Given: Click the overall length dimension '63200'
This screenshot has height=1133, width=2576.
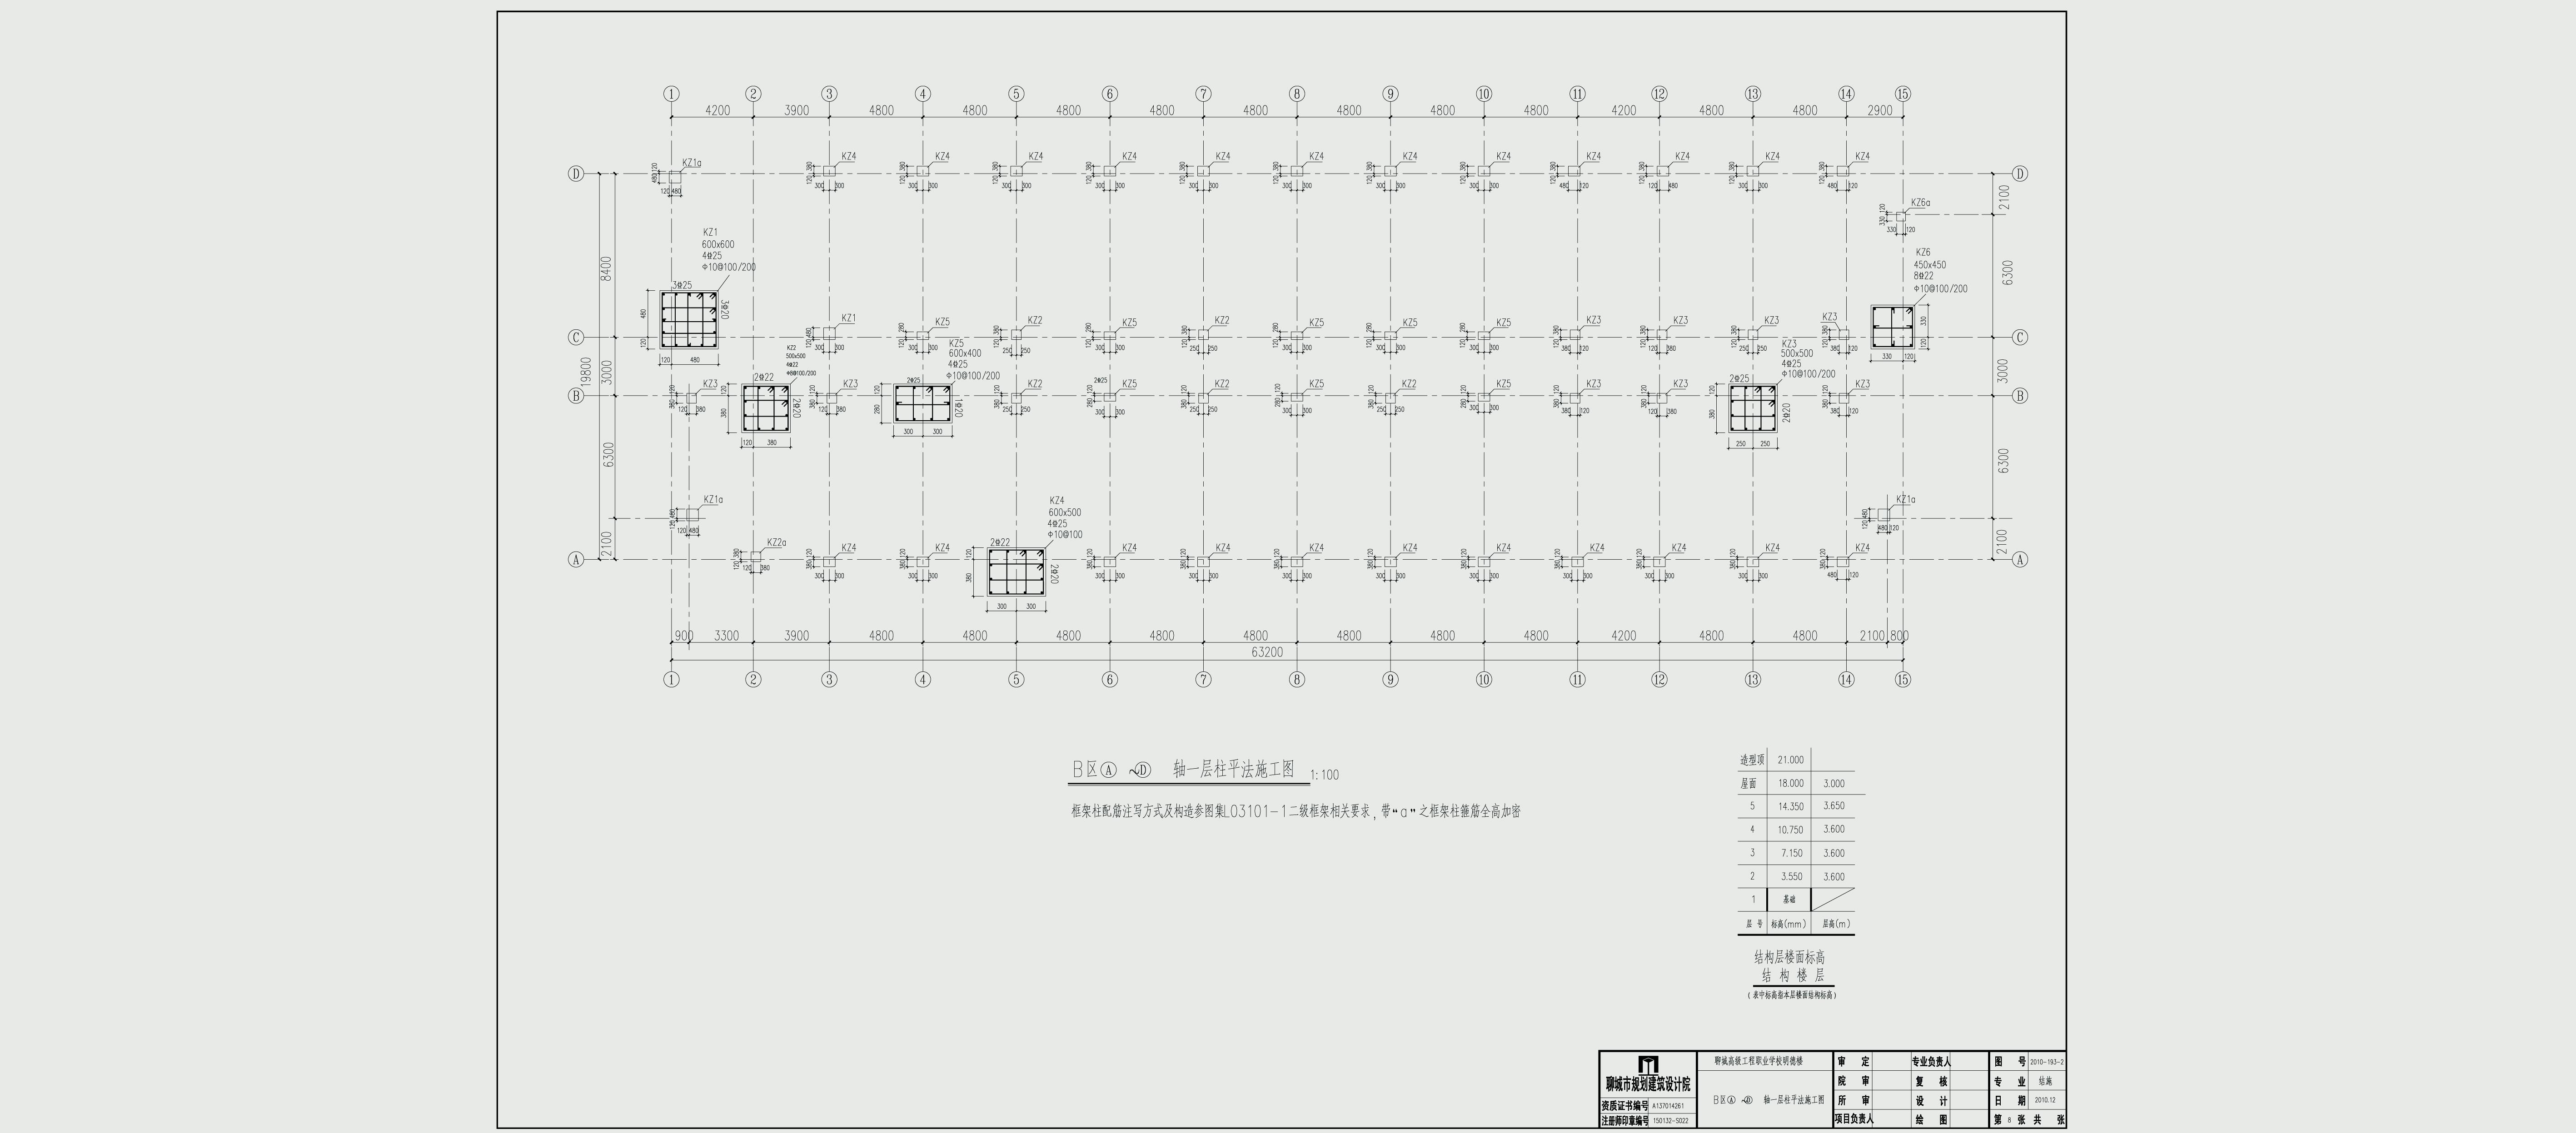Looking at the screenshot, I should pyautogui.click(x=1267, y=652).
